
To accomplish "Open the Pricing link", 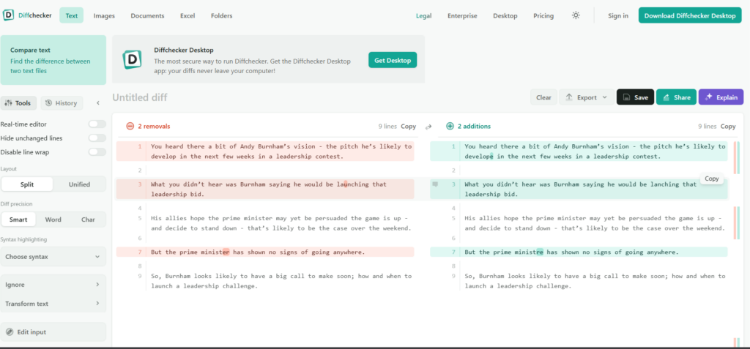I will coord(543,16).
